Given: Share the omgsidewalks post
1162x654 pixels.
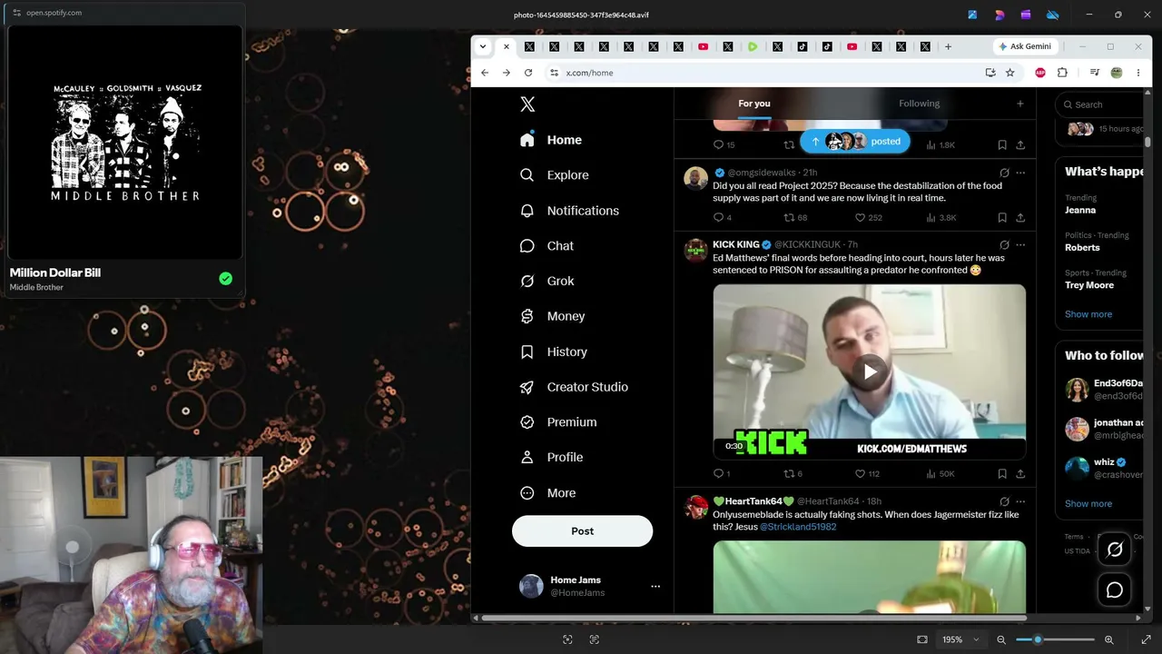Looking at the screenshot, I should (1020, 218).
